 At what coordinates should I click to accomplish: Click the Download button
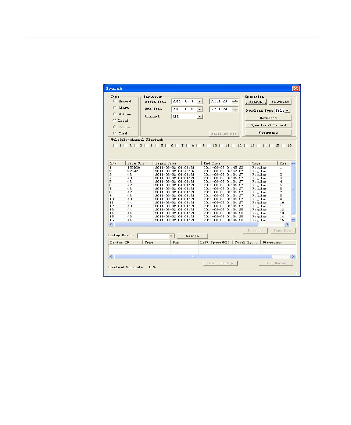pyautogui.click(x=268, y=118)
